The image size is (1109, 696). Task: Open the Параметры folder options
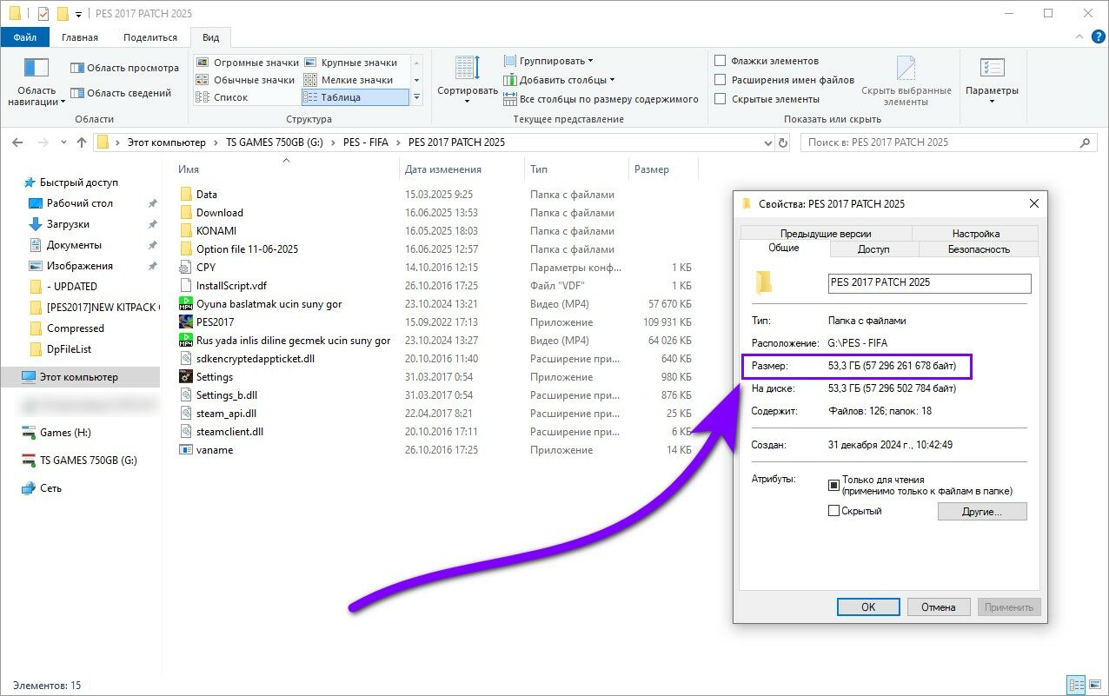pyautogui.click(x=992, y=81)
